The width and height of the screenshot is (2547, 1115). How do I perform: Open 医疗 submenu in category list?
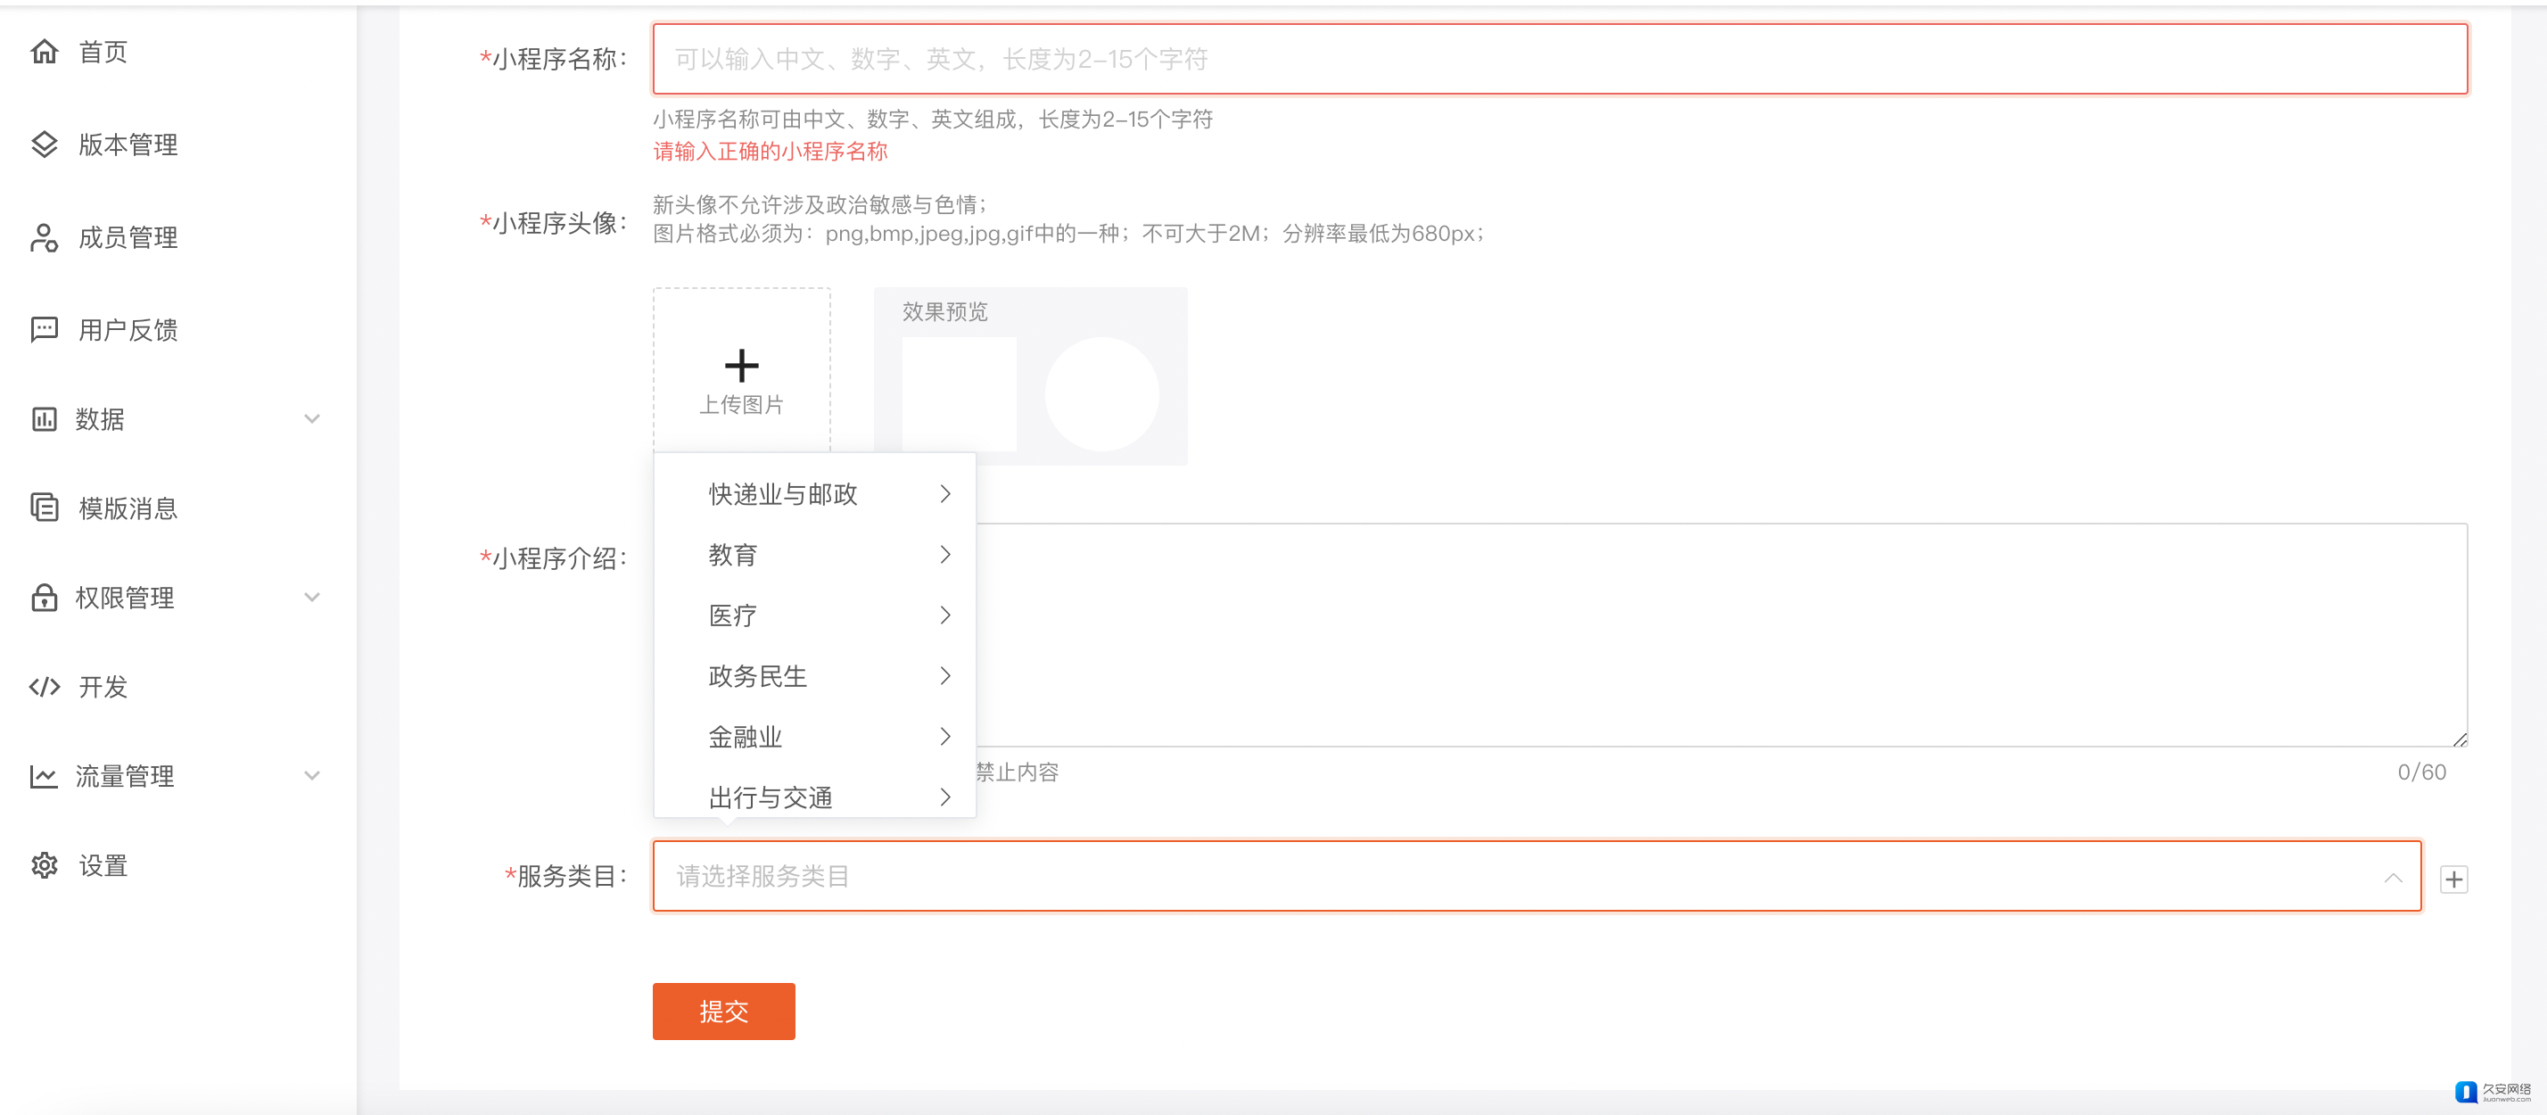tap(731, 615)
